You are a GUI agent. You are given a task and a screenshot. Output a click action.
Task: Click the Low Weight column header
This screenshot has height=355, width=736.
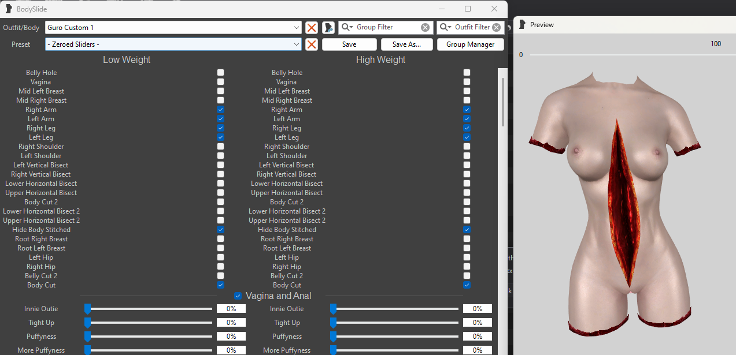click(x=127, y=60)
